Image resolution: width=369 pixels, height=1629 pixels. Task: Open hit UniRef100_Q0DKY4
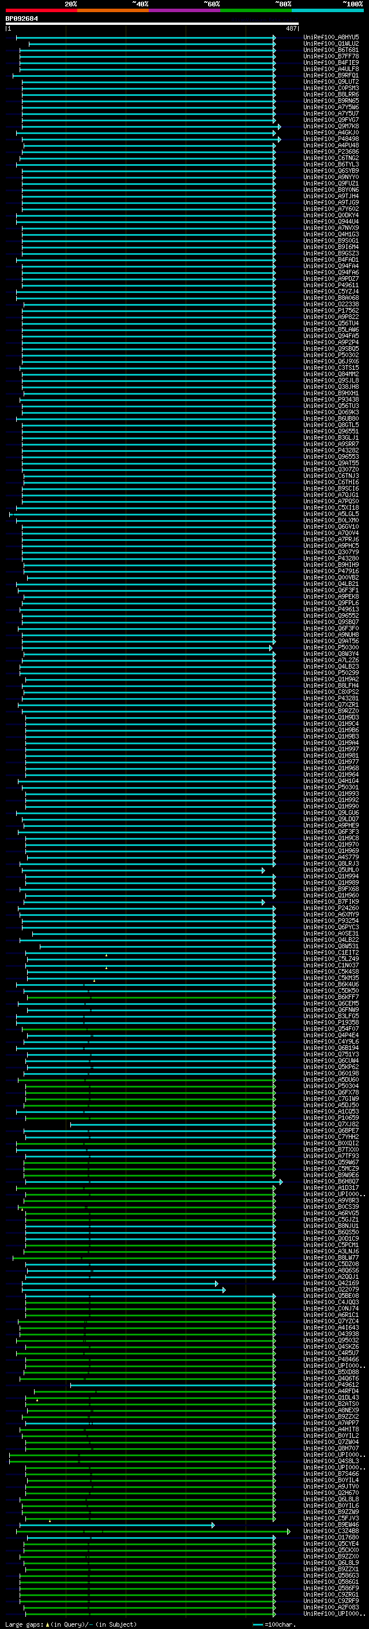pos(331,215)
